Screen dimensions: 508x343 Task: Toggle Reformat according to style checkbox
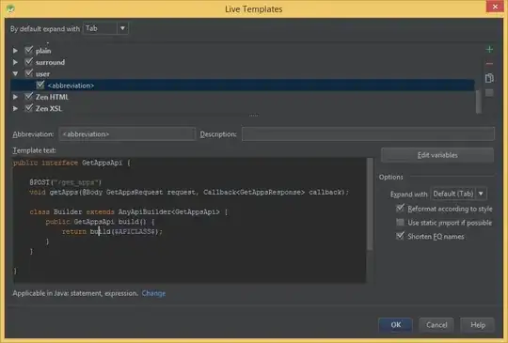(x=400, y=209)
